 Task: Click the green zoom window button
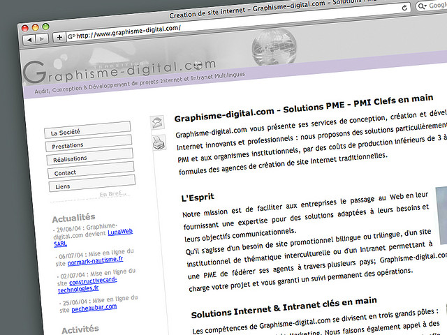[x=45, y=27]
